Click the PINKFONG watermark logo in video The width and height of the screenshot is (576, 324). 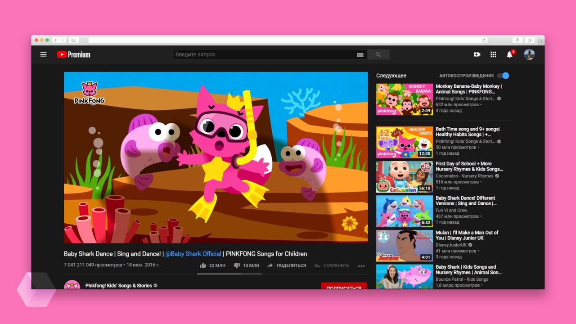[x=89, y=93]
